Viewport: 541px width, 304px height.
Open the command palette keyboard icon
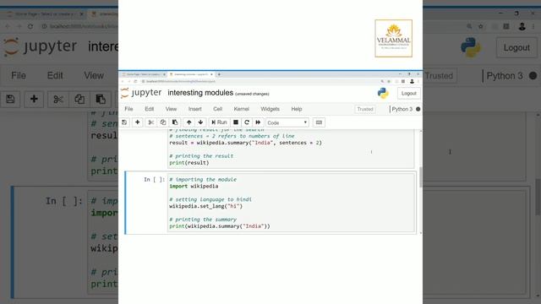pyautogui.click(x=319, y=122)
